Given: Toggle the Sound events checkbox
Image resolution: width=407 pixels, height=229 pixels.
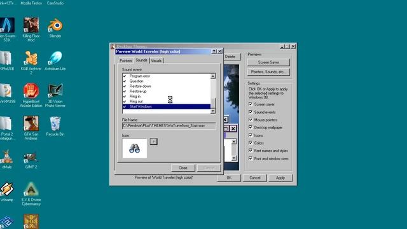Looking at the screenshot, I should coord(251,112).
